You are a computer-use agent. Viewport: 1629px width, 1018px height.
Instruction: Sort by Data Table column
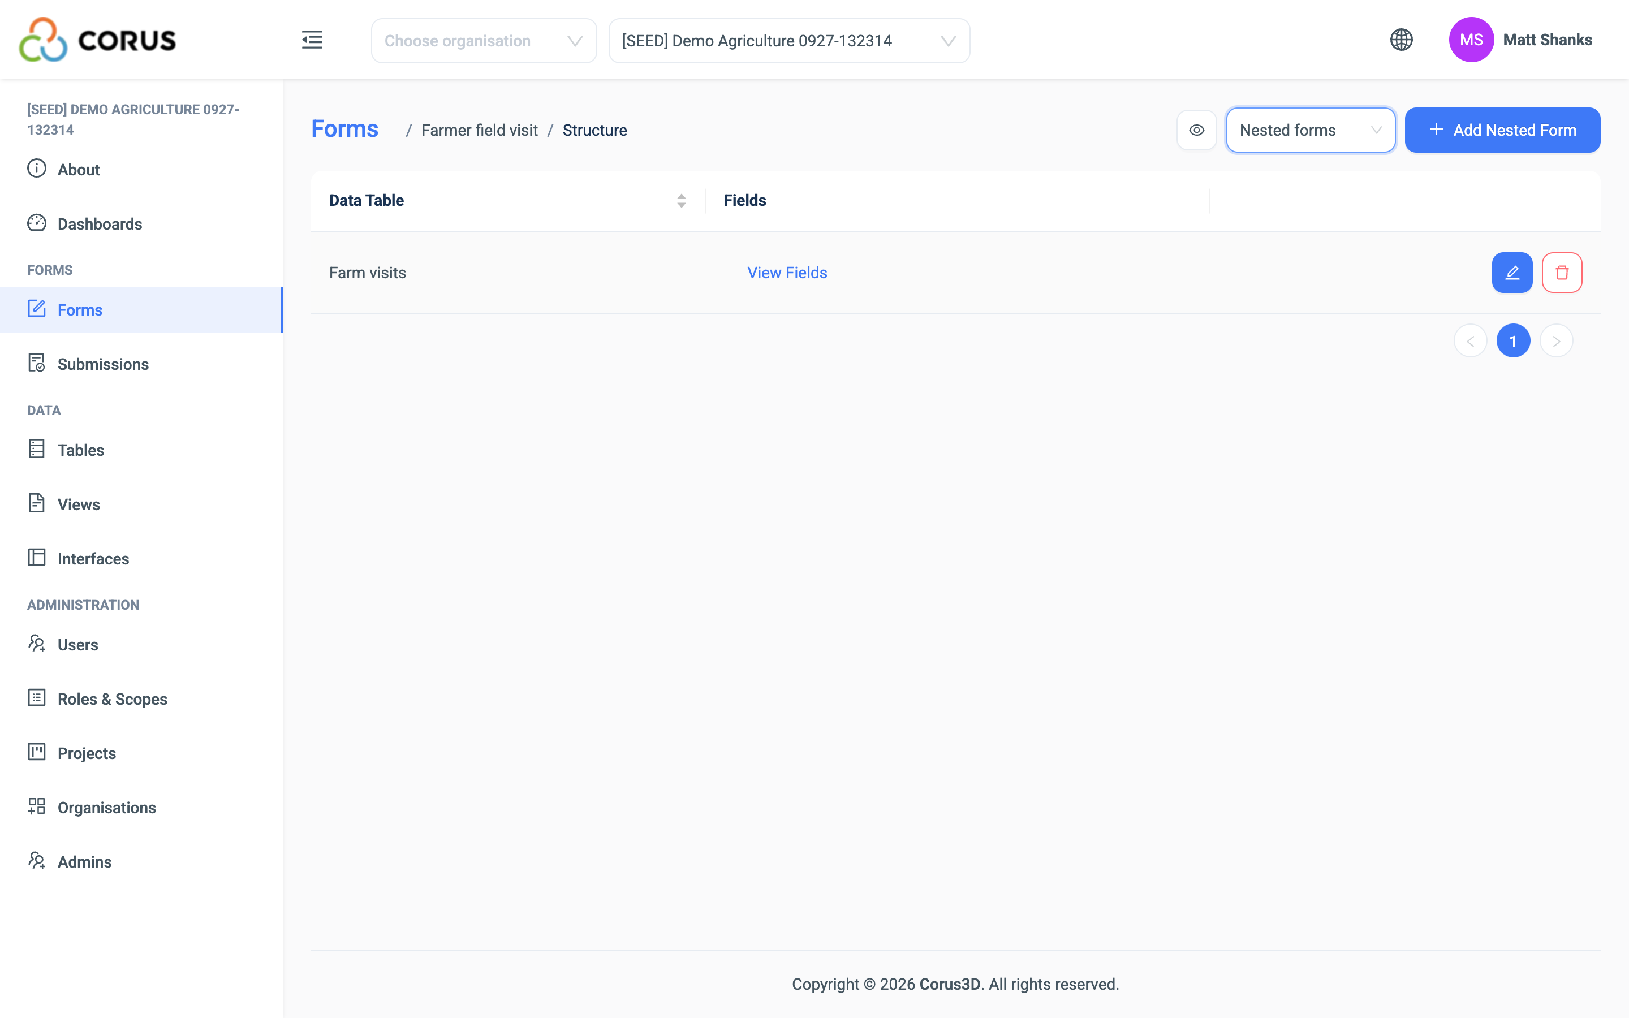tap(681, 201)
